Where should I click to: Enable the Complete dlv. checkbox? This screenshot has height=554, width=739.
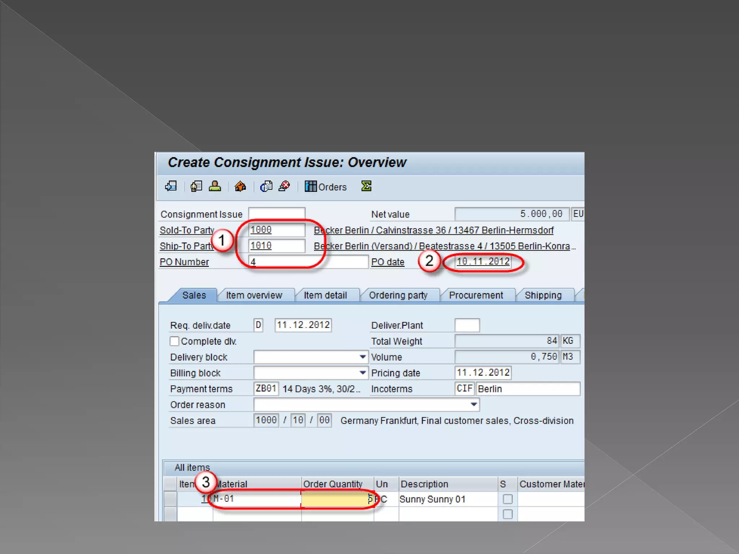click(x=174, y=341)
